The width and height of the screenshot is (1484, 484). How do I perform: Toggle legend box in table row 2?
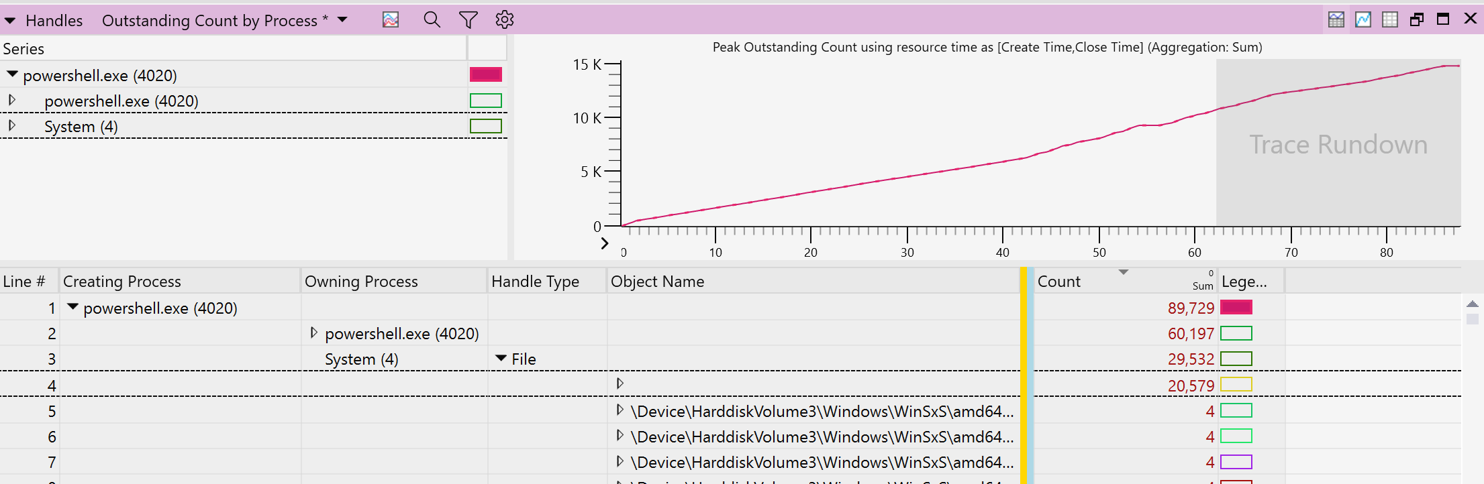coord(1236,333)
